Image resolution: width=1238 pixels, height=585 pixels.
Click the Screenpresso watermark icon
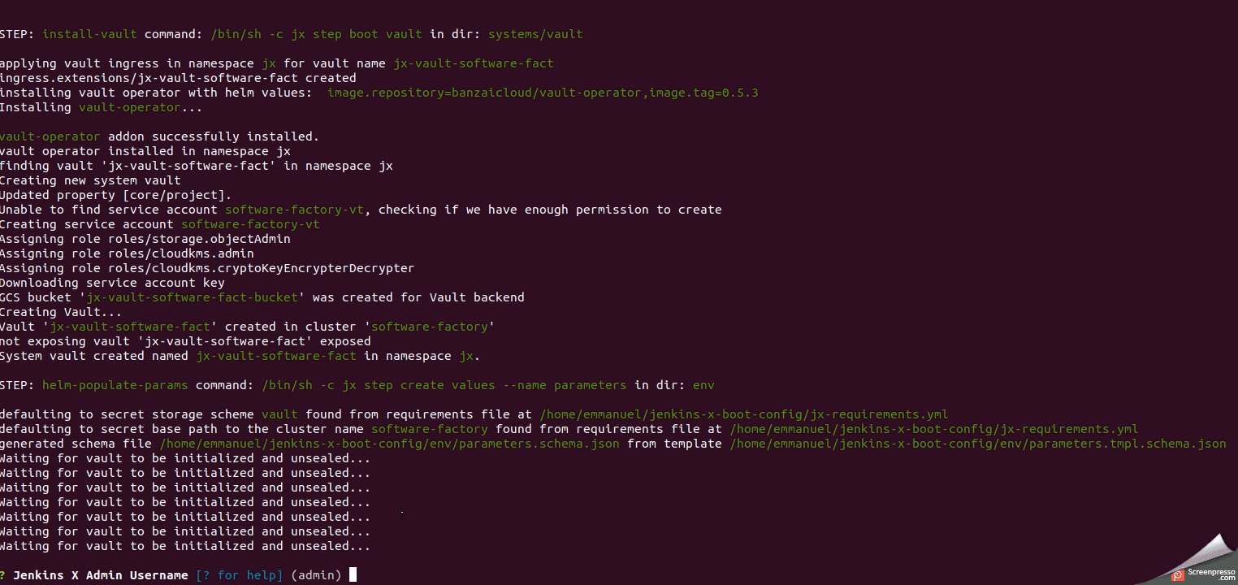[x=1178, y=575]
